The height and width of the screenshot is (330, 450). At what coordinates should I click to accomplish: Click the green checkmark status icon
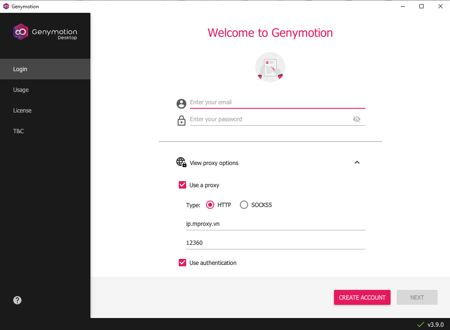[420, 325]
